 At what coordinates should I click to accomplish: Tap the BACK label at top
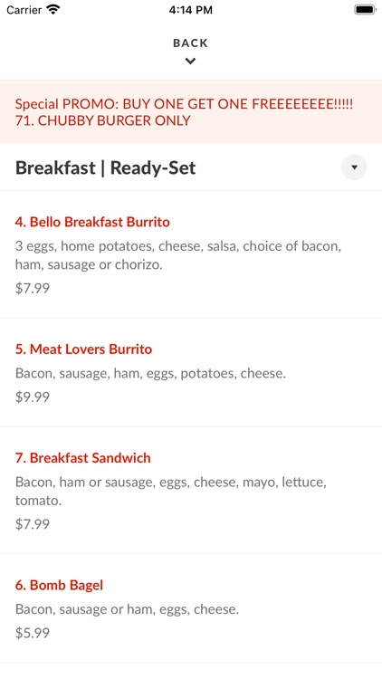[191, 43]
